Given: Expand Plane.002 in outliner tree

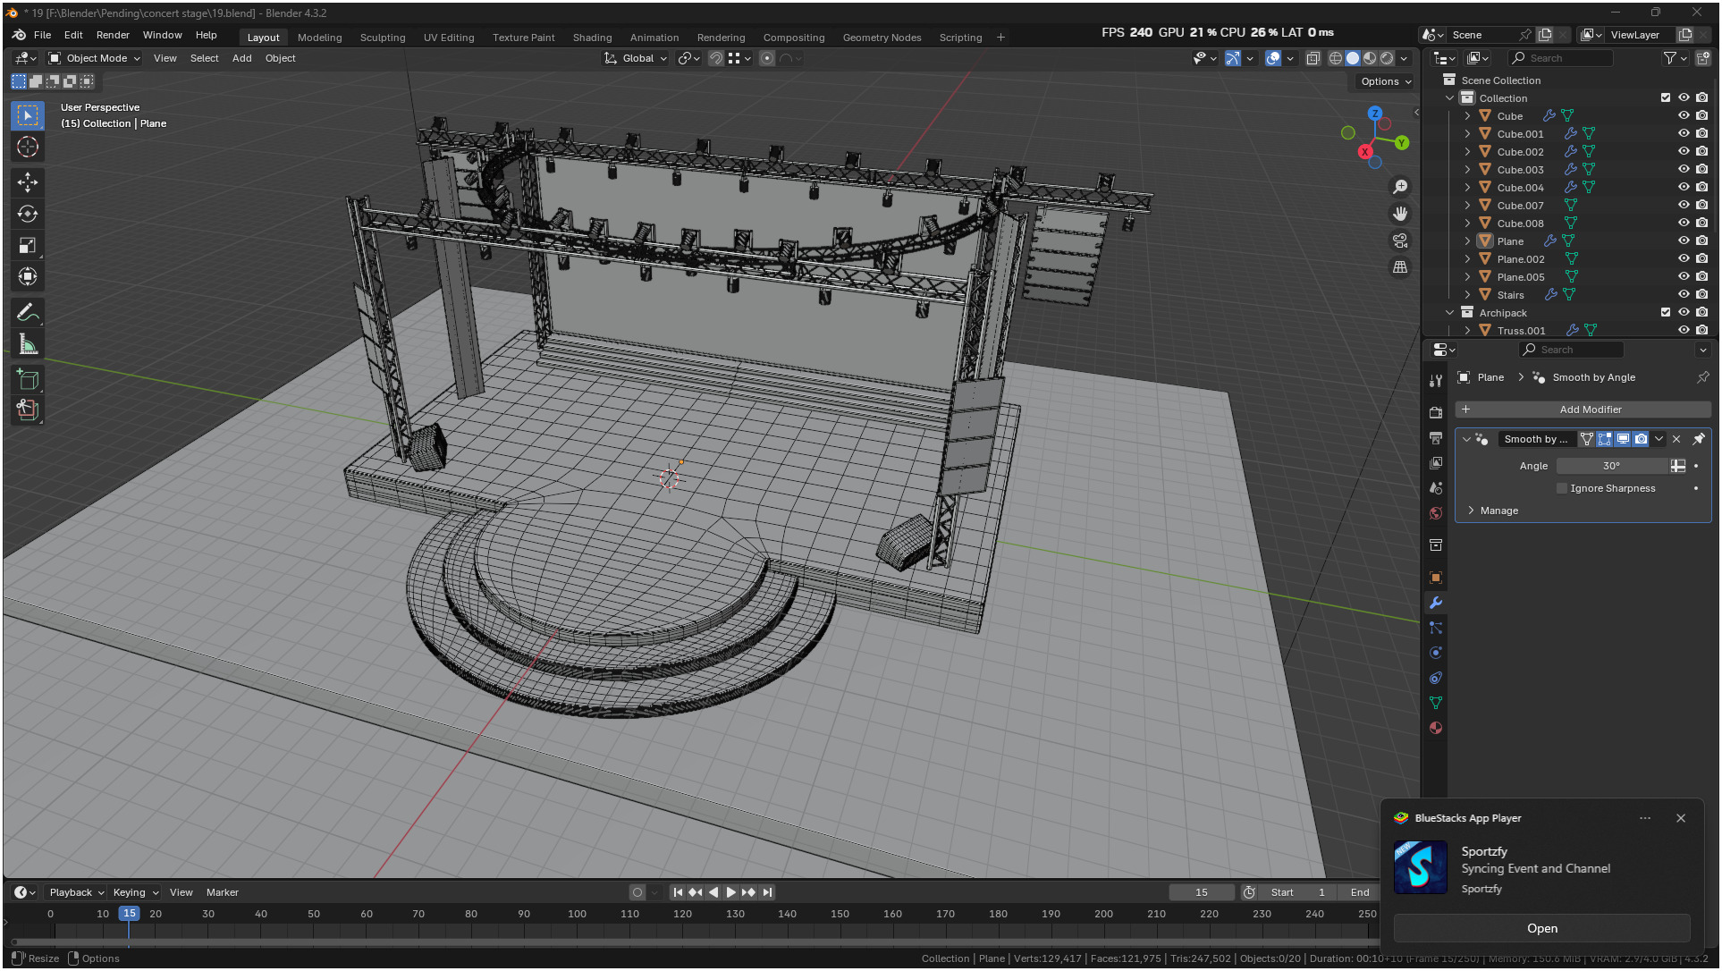Looking at the screenshot, I should click(x=1467, y=259).
